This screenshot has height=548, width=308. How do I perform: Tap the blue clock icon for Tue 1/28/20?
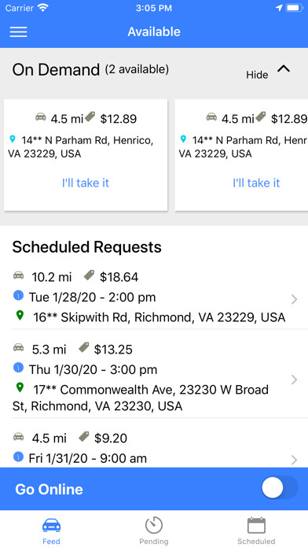pyautogui.click(x=18, y=296)
